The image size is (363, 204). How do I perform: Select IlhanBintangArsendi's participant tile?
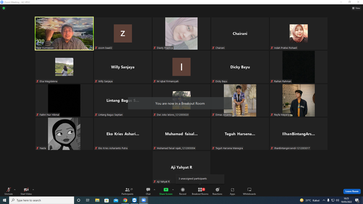[x=298, y=134]
